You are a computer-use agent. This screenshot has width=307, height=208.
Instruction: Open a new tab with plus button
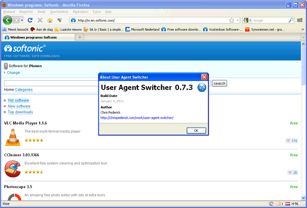pyautogui.click(x=80, y=37)
